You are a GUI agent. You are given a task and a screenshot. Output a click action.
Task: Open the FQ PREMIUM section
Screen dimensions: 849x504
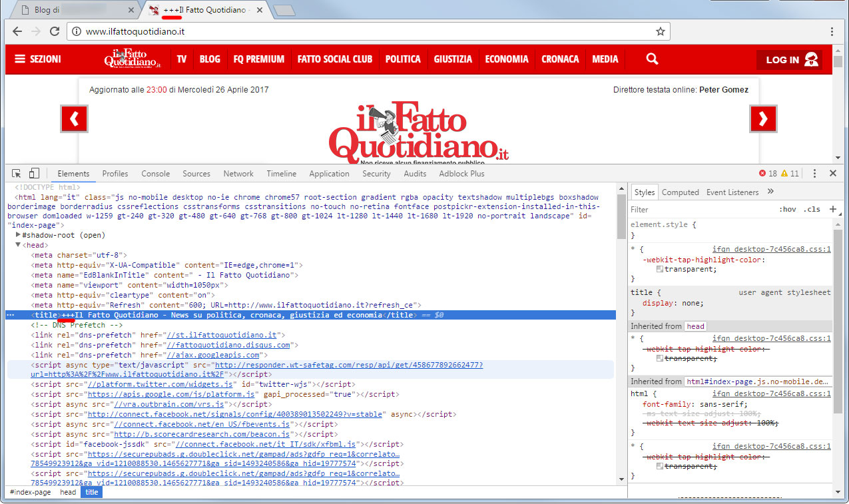pyautogui.click(x=258, y=59)
